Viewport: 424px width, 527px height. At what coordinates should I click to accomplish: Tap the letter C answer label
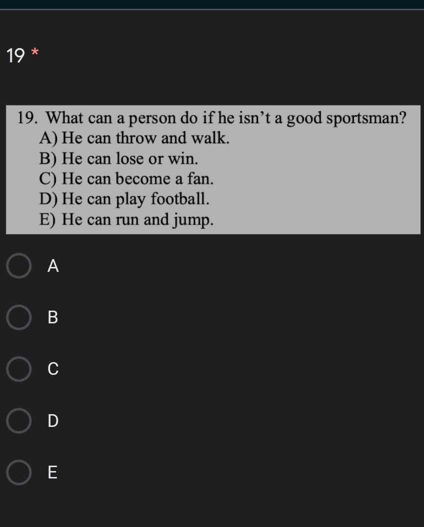(x=53, y=369)
